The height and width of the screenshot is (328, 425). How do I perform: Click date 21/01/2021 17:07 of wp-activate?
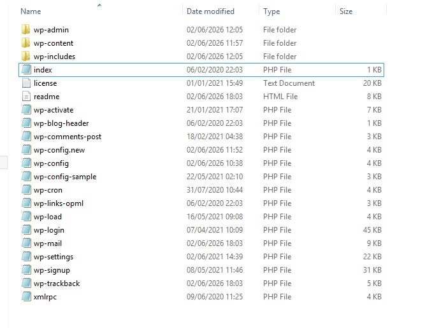215,110
